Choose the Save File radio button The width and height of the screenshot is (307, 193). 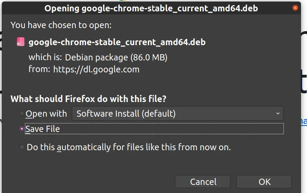pos(22,129)
